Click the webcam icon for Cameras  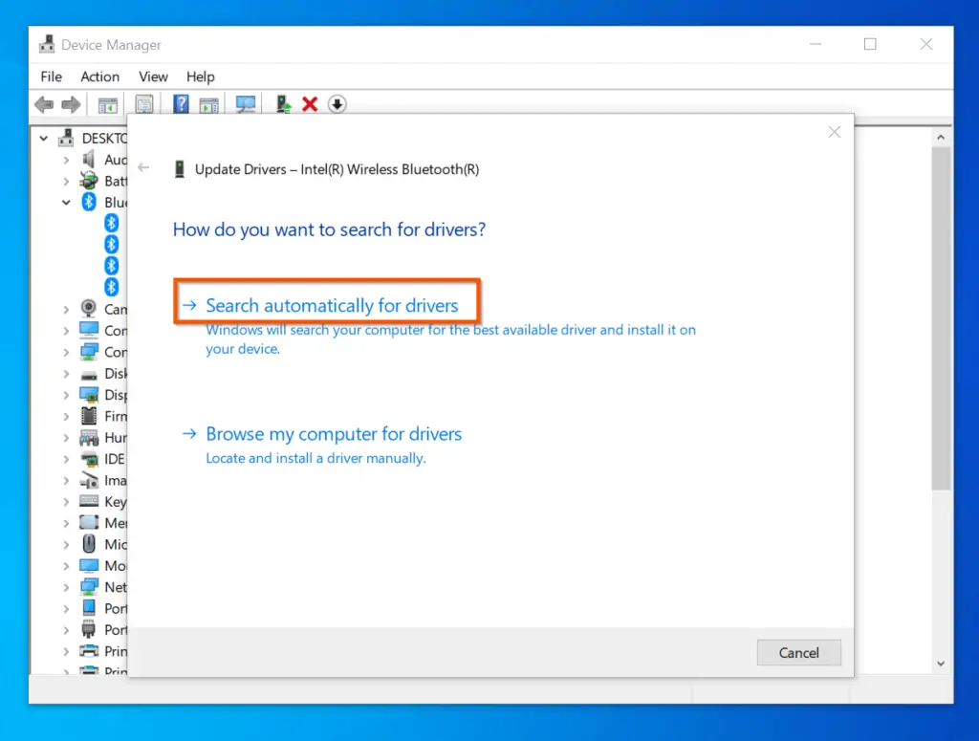pos(89,309)
